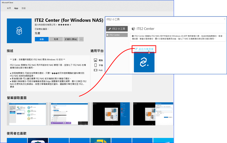Click the blue ITE2 Center tile in the dialog
The height and width of the screenshot is (143, 227).
144,62
